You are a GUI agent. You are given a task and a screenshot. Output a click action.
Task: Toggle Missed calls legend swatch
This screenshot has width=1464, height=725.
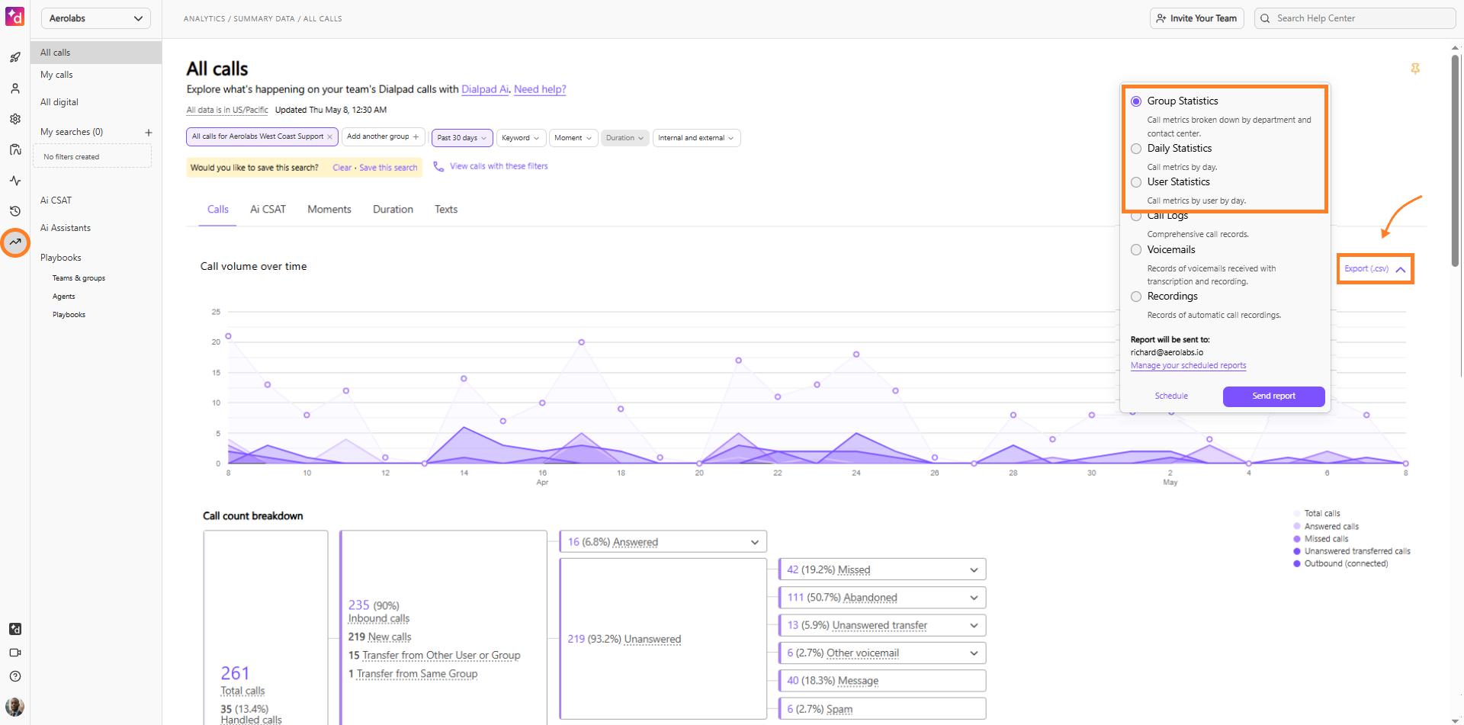[1297, 539]
